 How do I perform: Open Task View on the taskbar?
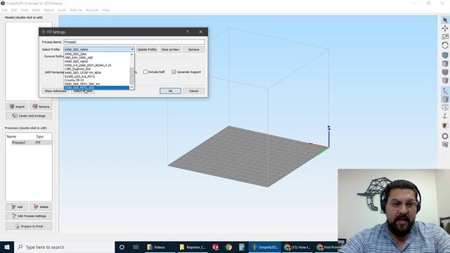[x=136, y=247]
